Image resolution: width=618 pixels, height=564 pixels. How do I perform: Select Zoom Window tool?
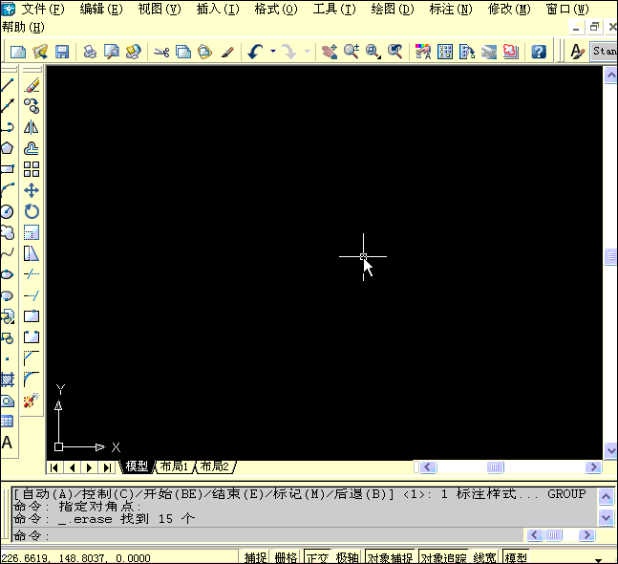click(x=373, y=52)
